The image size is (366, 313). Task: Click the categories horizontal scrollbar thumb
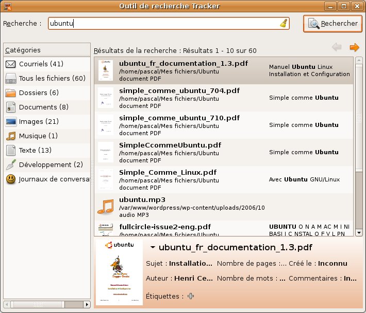point(38,304)
